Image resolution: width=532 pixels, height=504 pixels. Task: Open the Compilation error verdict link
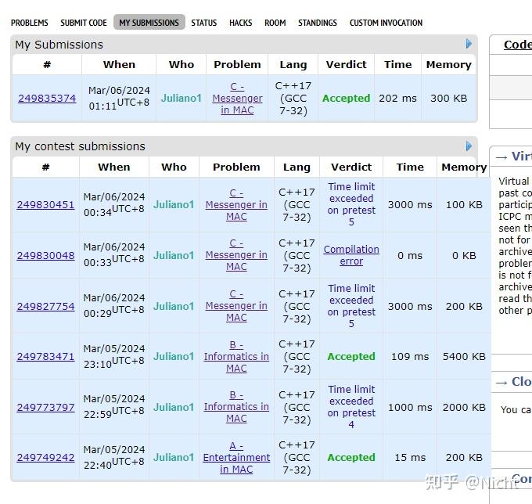pyautogui.click(x=351, y=255)
